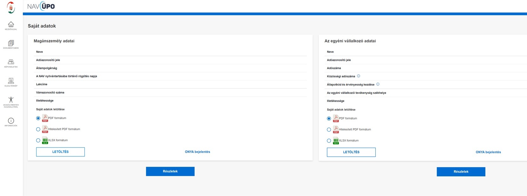This screenshot has height=196, width=527.
Task: Select XLSX formátum radio in Magánszemély adatai
Action: pos(38,140)
